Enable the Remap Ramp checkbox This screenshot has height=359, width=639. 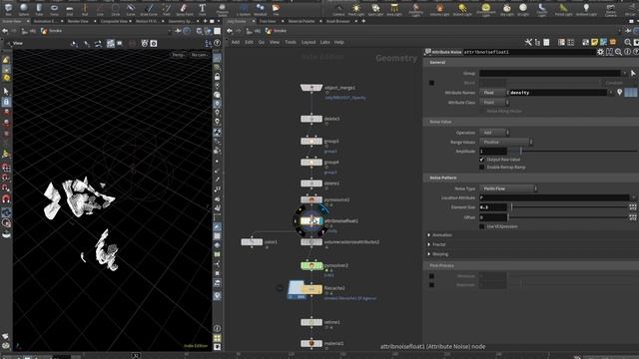pos(482,168)
